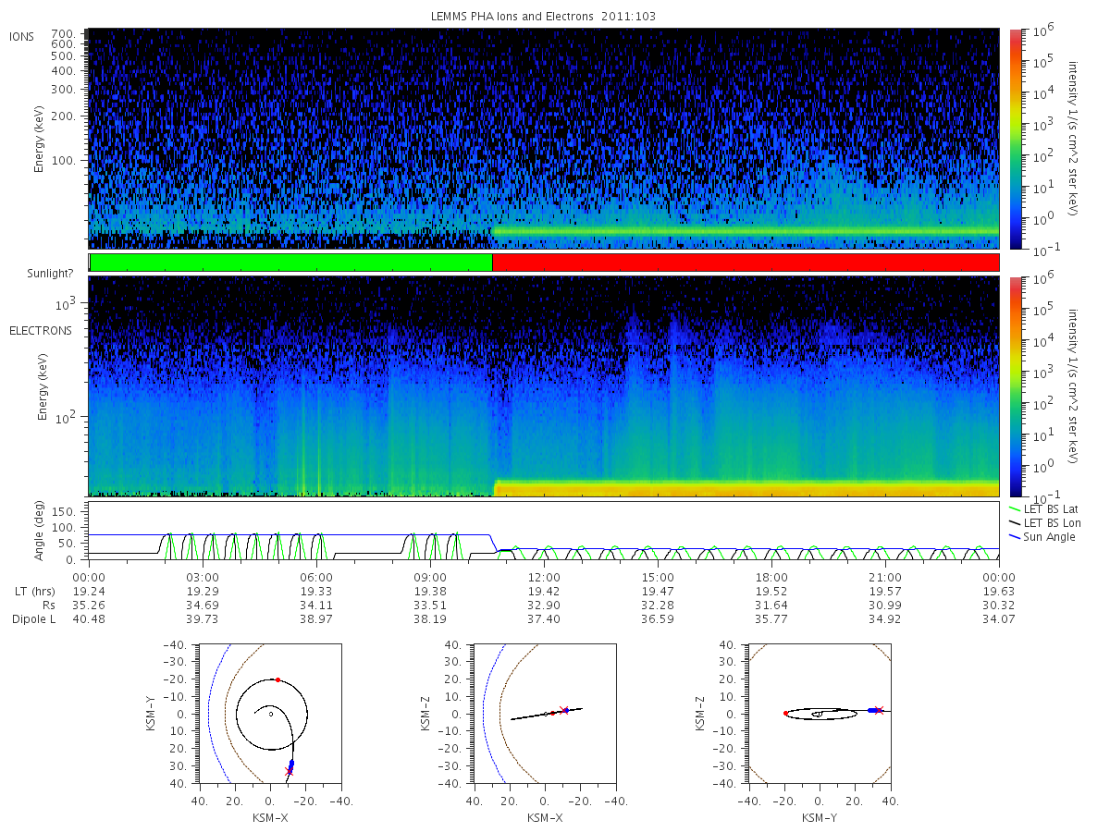Click the green LET BS Lat legend marker
The height and width of the screenshot is (832, 1110).
[1016, 508]
